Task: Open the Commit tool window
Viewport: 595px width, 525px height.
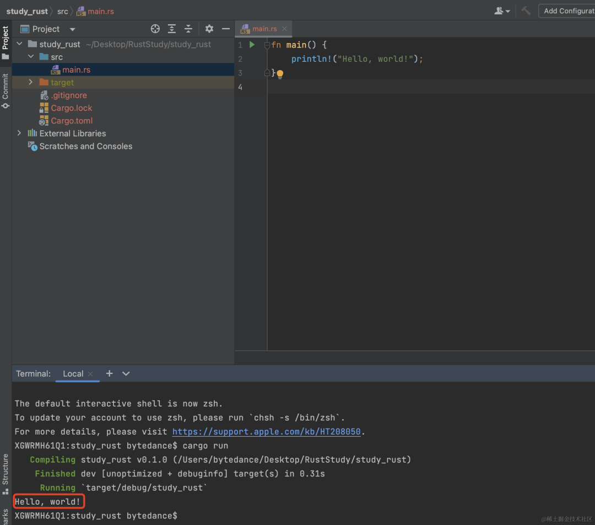Action: coord(6,91)
